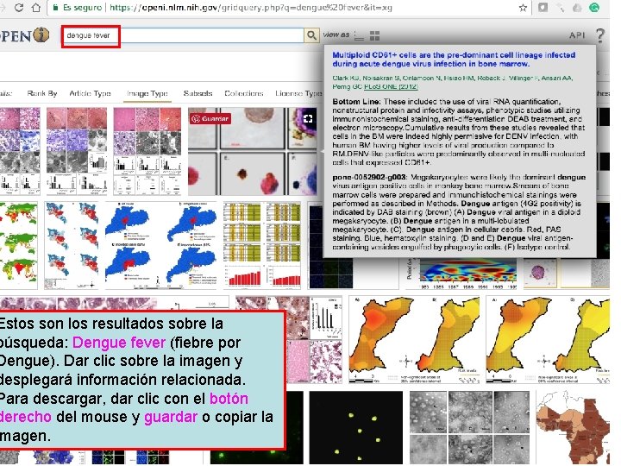The width and height of the screenshot is (621, 466).
Task: Open the small multi-panel Asia maps thumbnail
Action: (72, 245)
